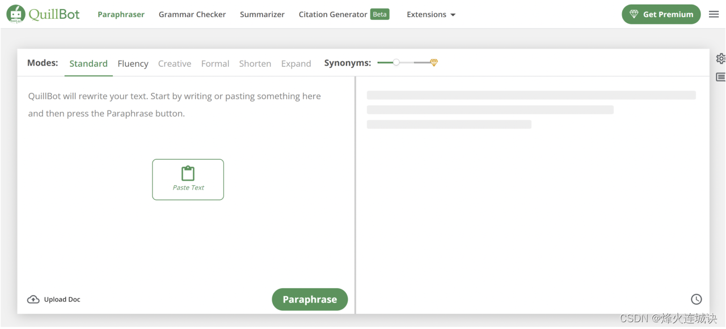726x329 pixels.
Task: Open the Citation Generator page
Action: (333, 14)
